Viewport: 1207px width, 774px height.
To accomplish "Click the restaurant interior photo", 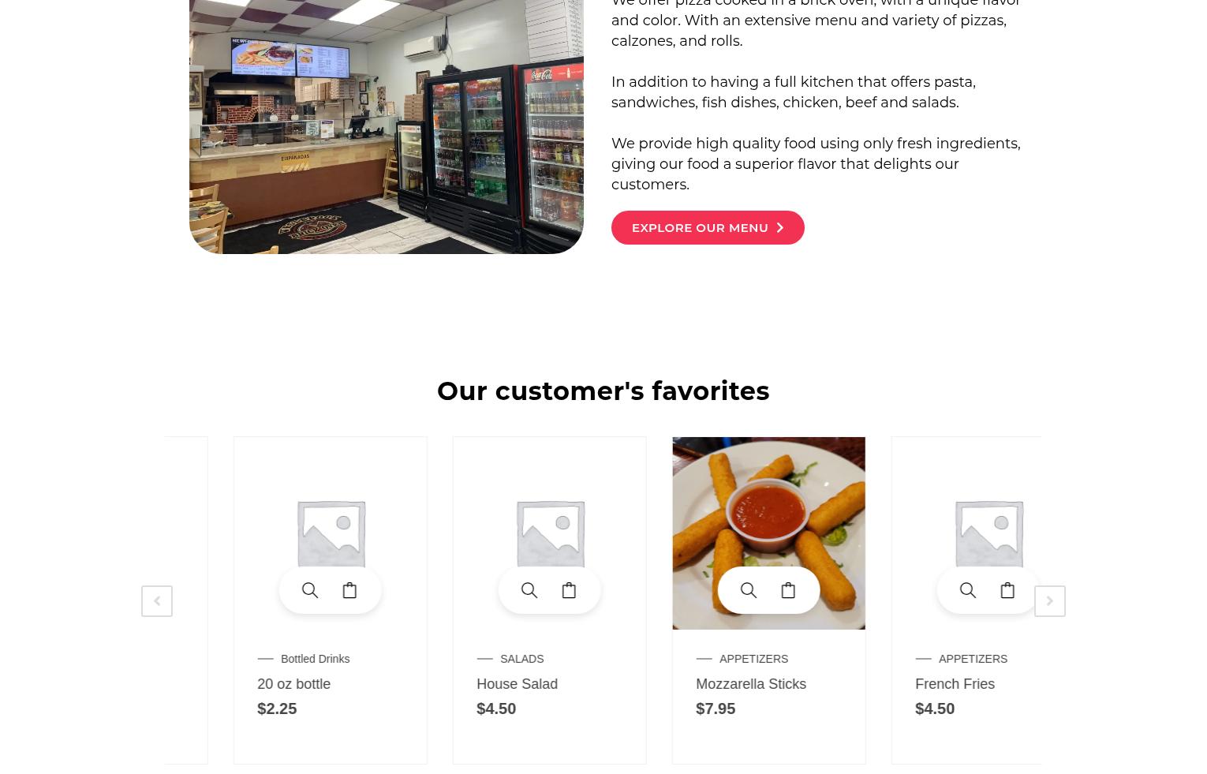I will coord(386,126).
